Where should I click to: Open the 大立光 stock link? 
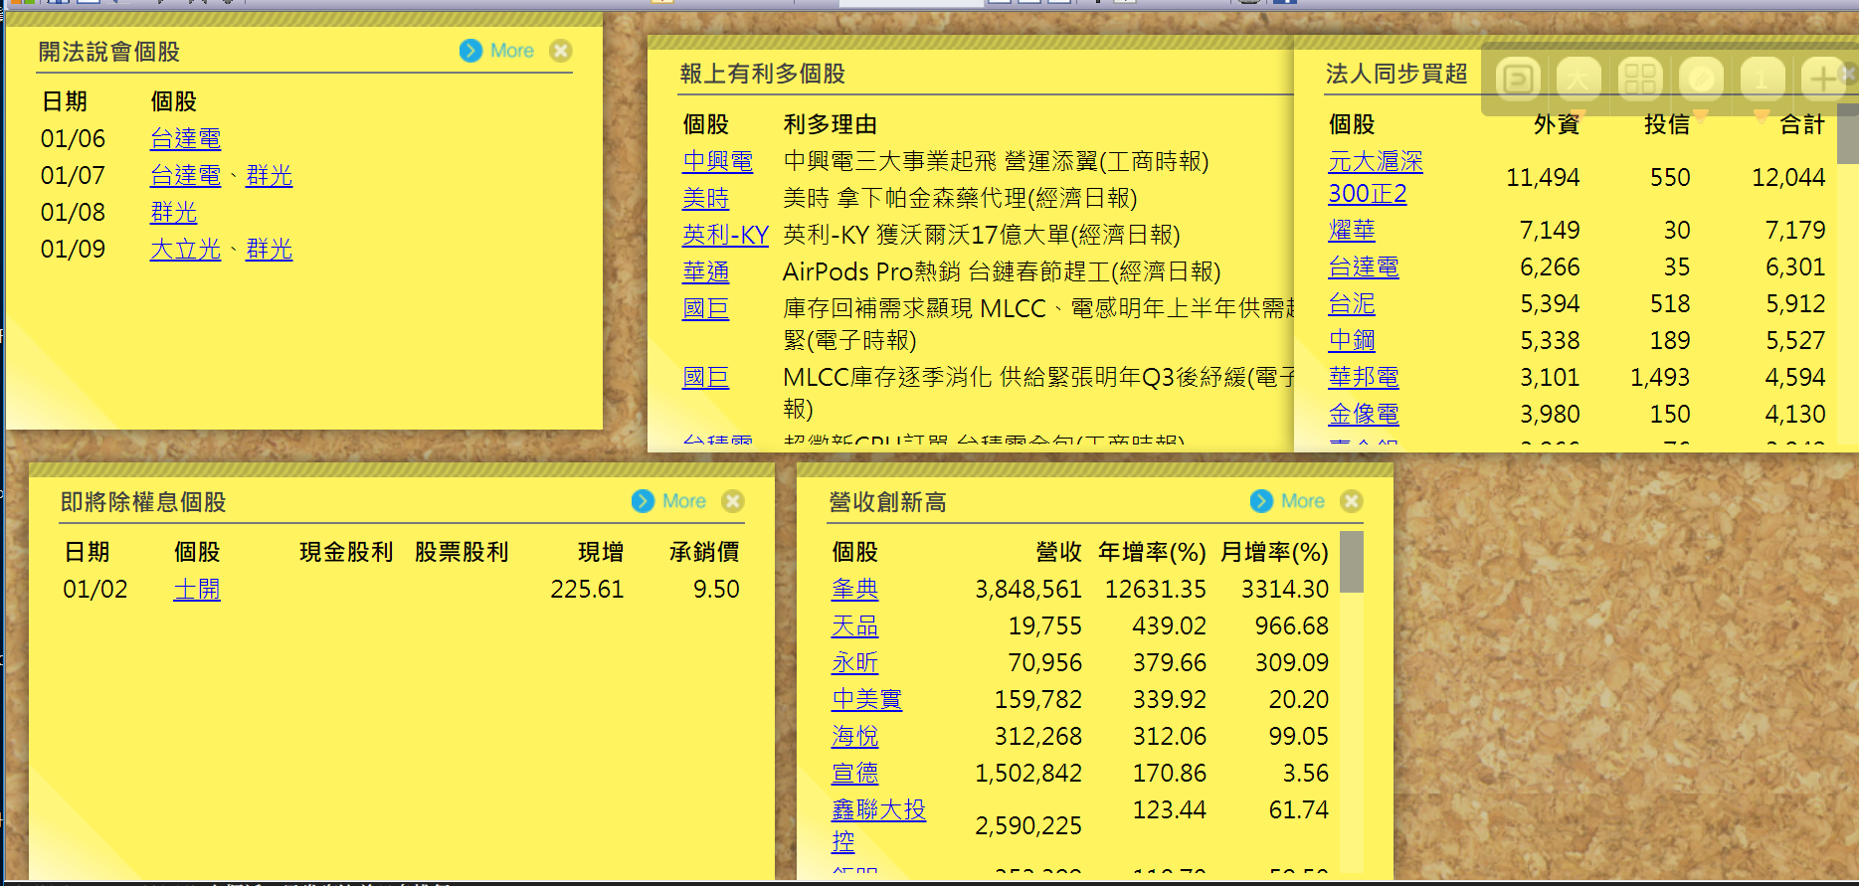[x=185, y=250]
